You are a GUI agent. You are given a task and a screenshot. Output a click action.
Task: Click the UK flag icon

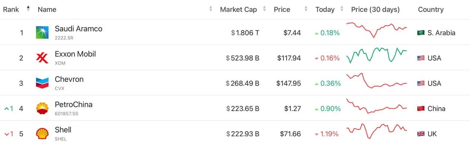(x=421, y=134)
